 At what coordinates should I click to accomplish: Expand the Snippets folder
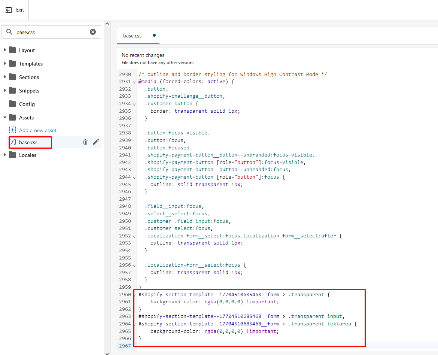(x=5, y=90)
